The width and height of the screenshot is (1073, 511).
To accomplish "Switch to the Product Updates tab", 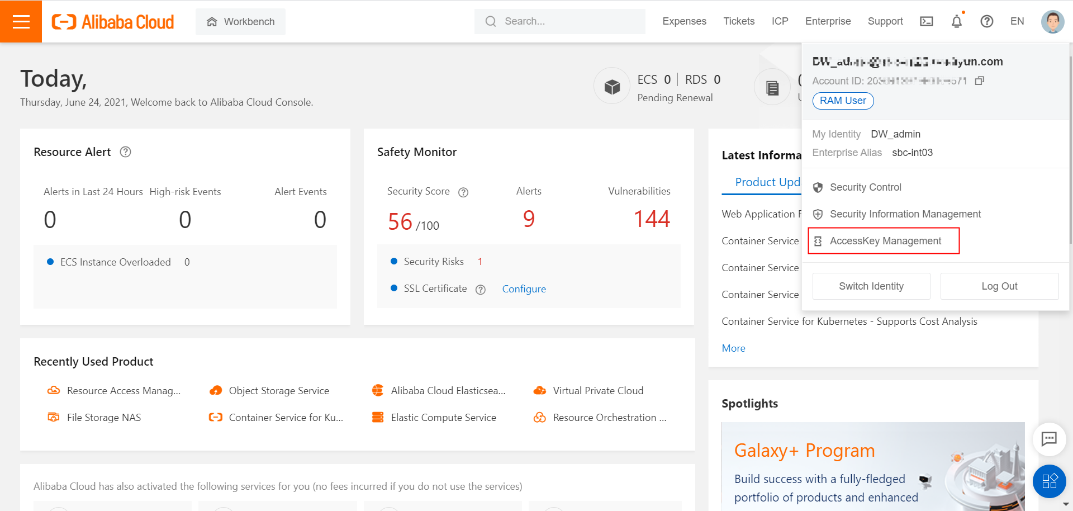I will (768, 182).
